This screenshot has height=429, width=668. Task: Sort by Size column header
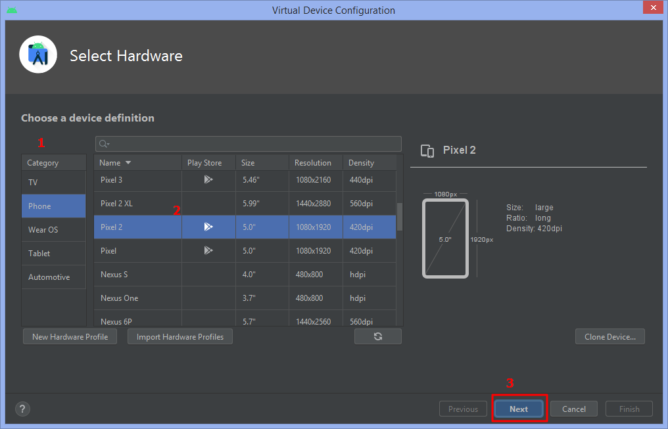262,162
